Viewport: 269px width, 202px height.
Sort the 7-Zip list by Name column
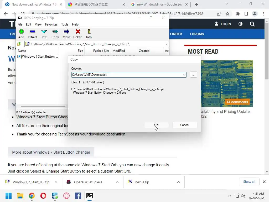click(37, 51)
